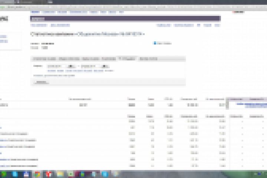Click the gray button below the filter options
Image resolution: width=267 pixels, height=178 pixels.
(42, 82)
